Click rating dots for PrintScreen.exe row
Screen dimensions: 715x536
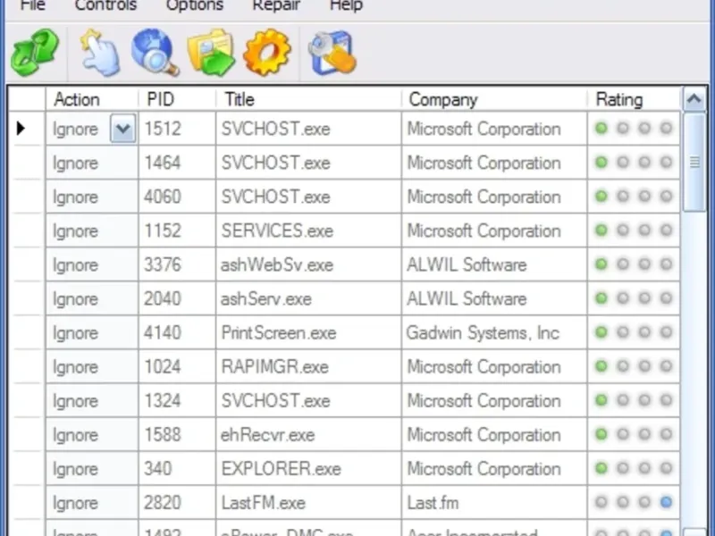[x=634, y=332]
